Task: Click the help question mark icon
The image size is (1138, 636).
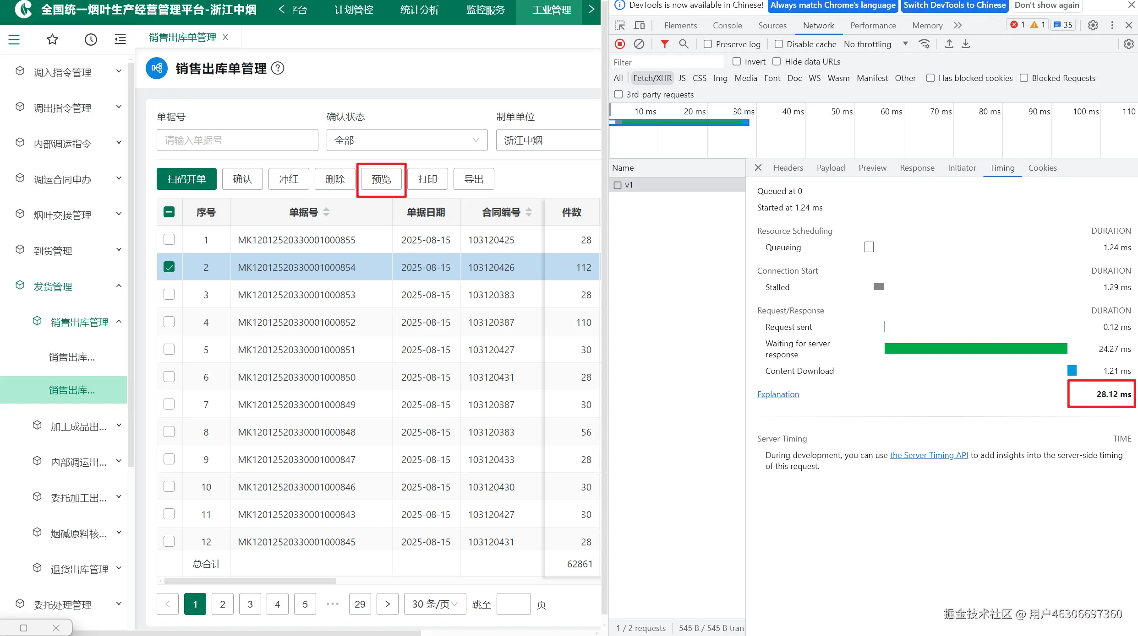Action: (278, 68)
